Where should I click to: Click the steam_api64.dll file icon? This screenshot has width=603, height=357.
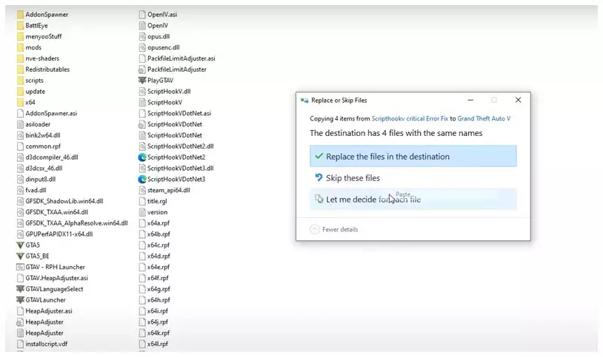pyautogui.click(x=142, y=190)
